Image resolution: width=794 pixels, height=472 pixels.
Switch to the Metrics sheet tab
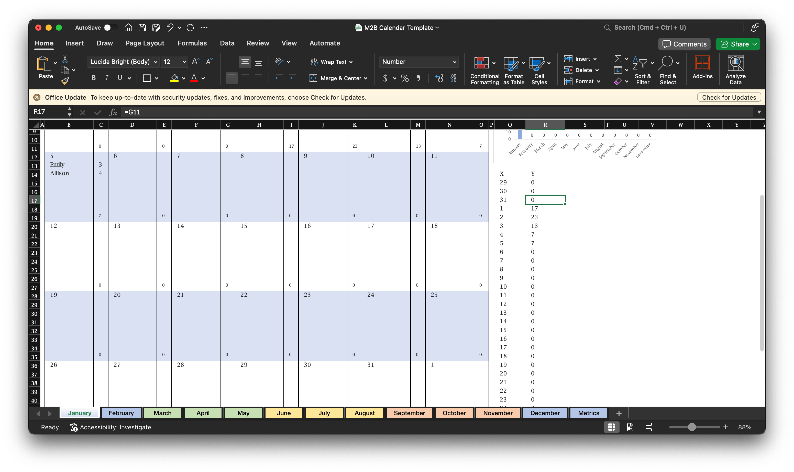tap(588, 413)
